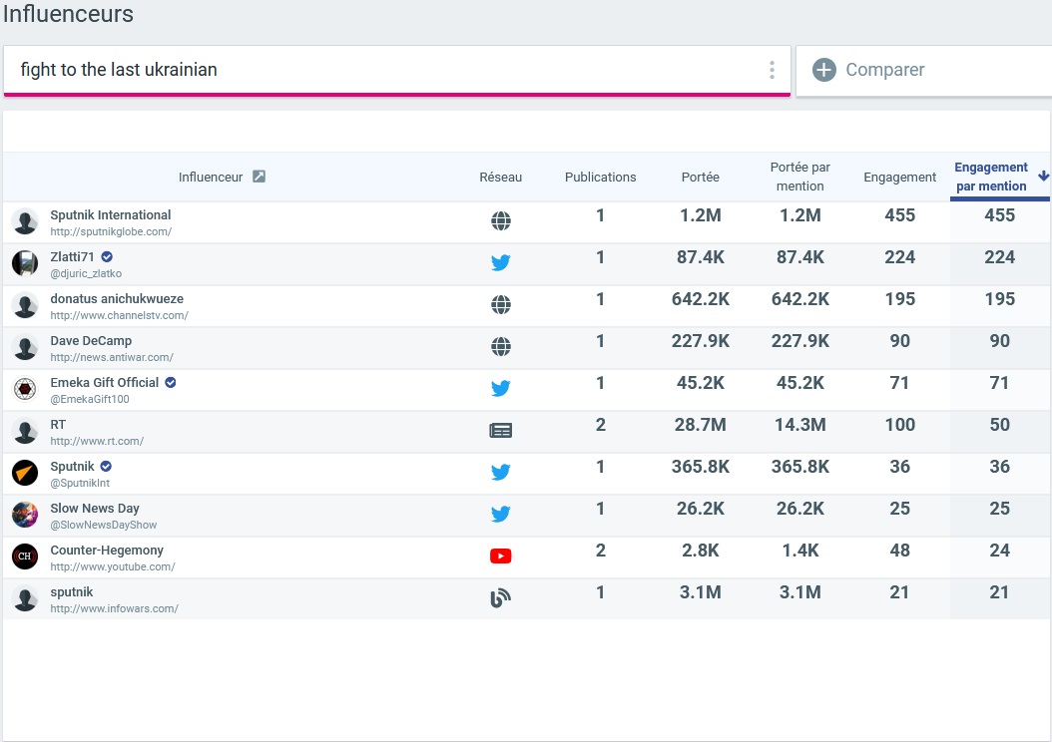Screen dimensions: 1052x742
Task: Open the Dave DeCamp influencer name
Action: pyautogui.click(x=91, y=340)
